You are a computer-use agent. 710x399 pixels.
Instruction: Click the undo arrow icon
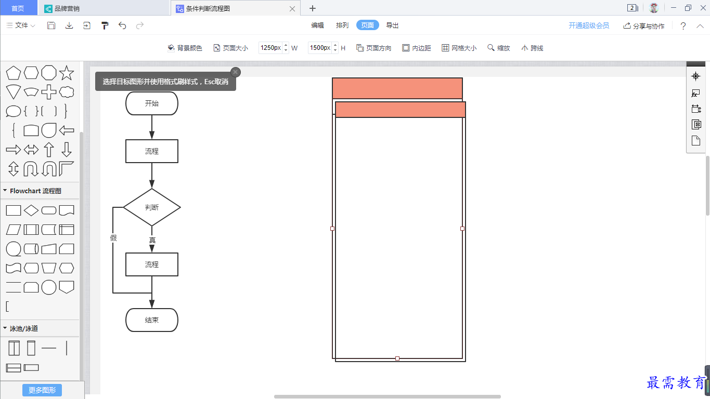pos(122,25)
